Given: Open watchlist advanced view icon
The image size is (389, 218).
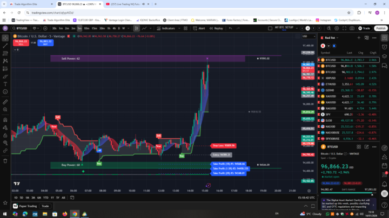Looking at the screenshot, I should tap(366, 38).
